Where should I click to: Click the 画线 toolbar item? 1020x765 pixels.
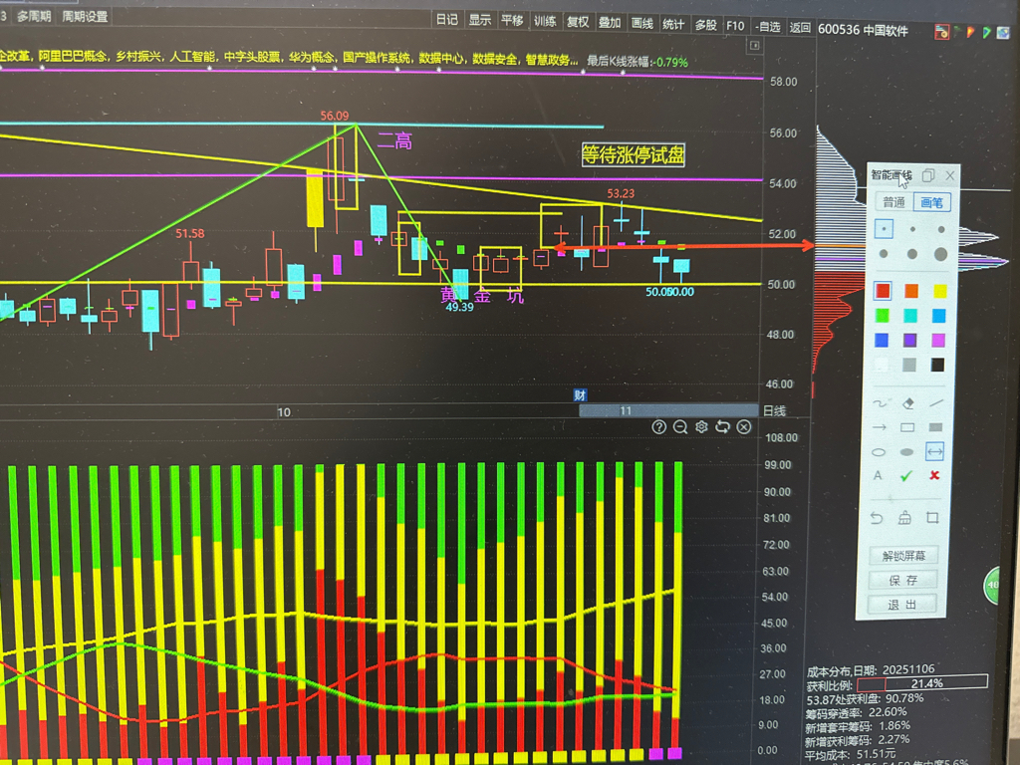pos(642,24)
